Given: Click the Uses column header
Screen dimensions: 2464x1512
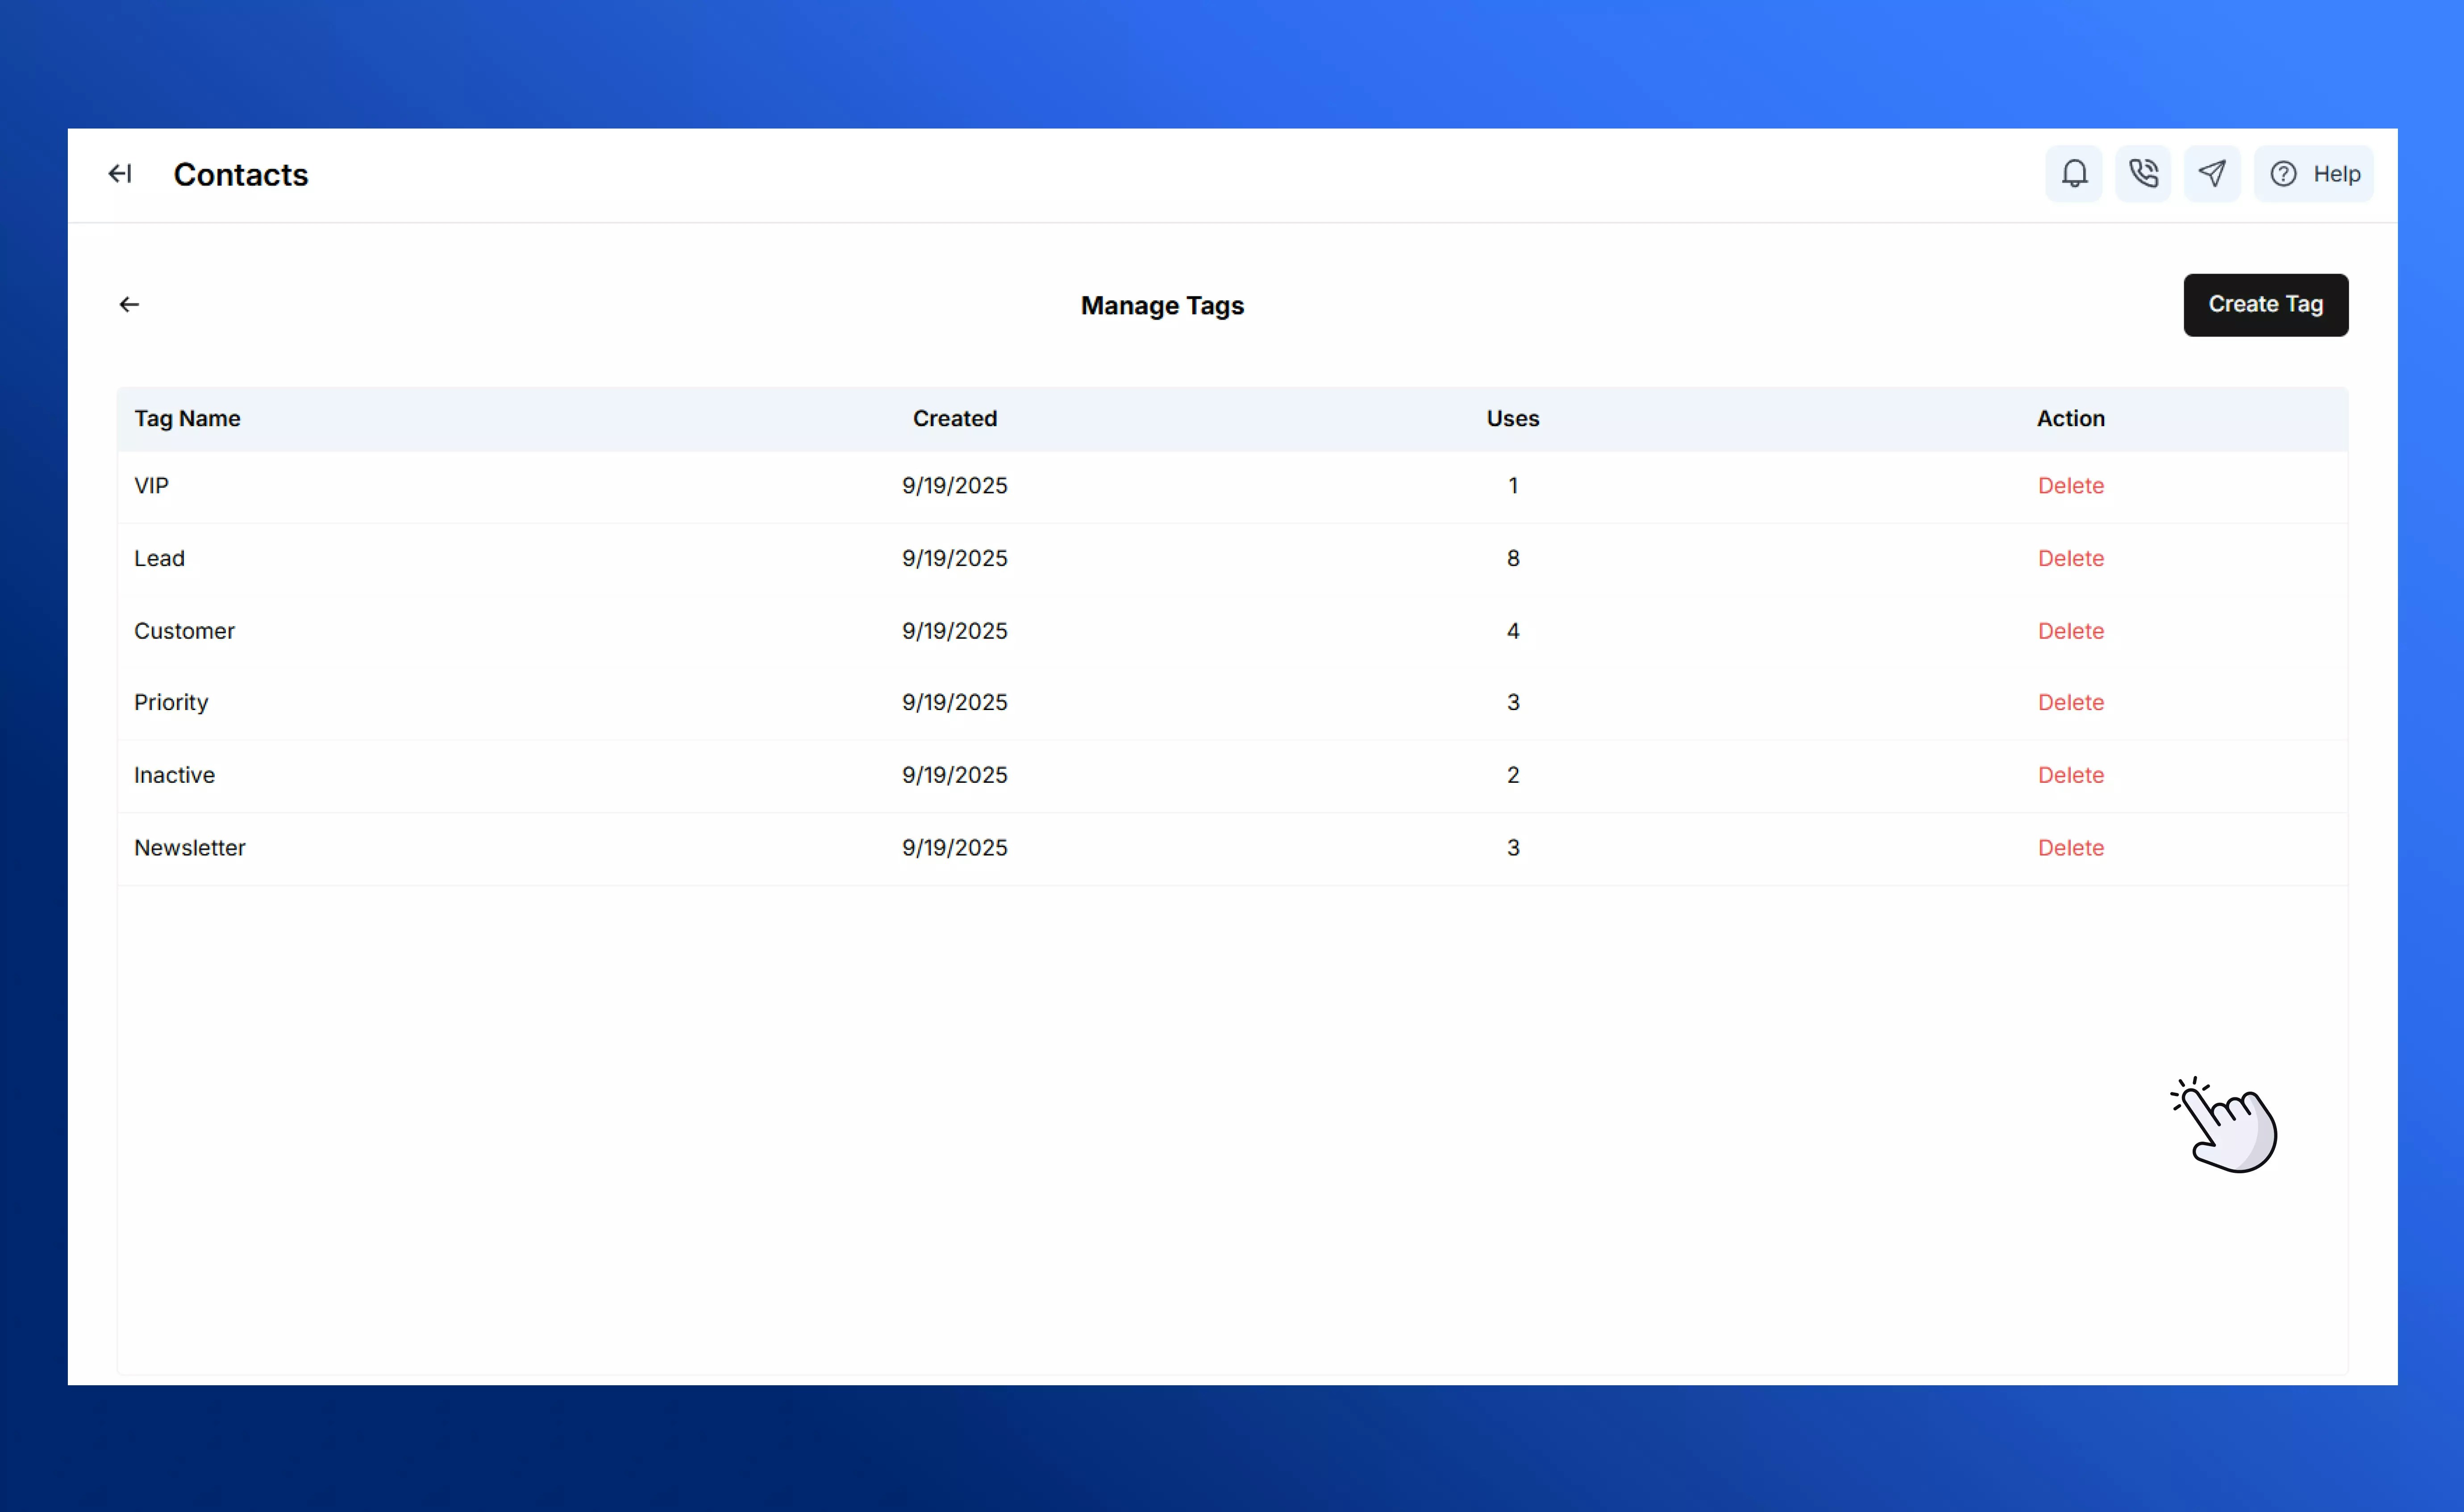Looking at the screenshot, I should pyautogui.click(x=1511, y=418).
